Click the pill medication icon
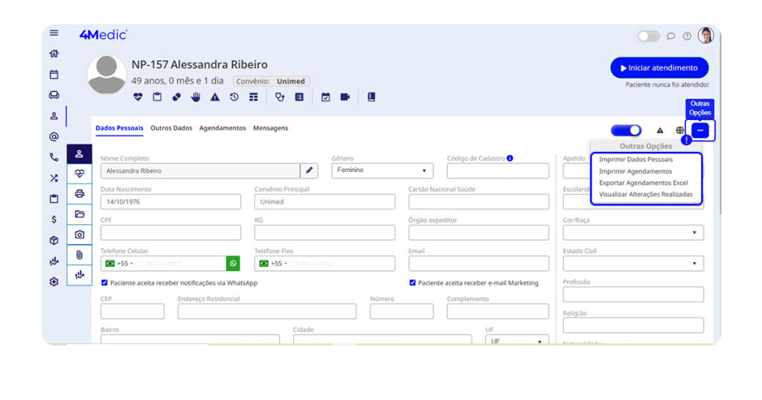The image size is (762, 400). pyautogui.click(x=176, y=97)
